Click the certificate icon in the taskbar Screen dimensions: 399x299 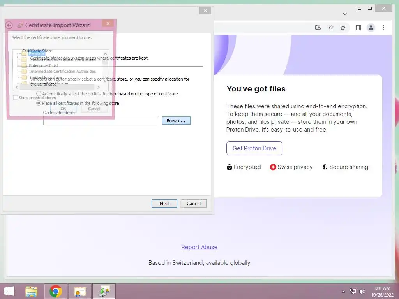(x=79, y=291)
